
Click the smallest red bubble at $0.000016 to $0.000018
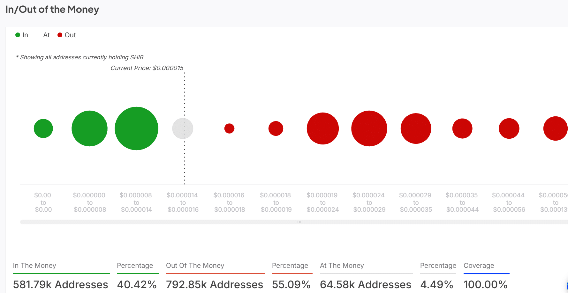pos(229,128)
